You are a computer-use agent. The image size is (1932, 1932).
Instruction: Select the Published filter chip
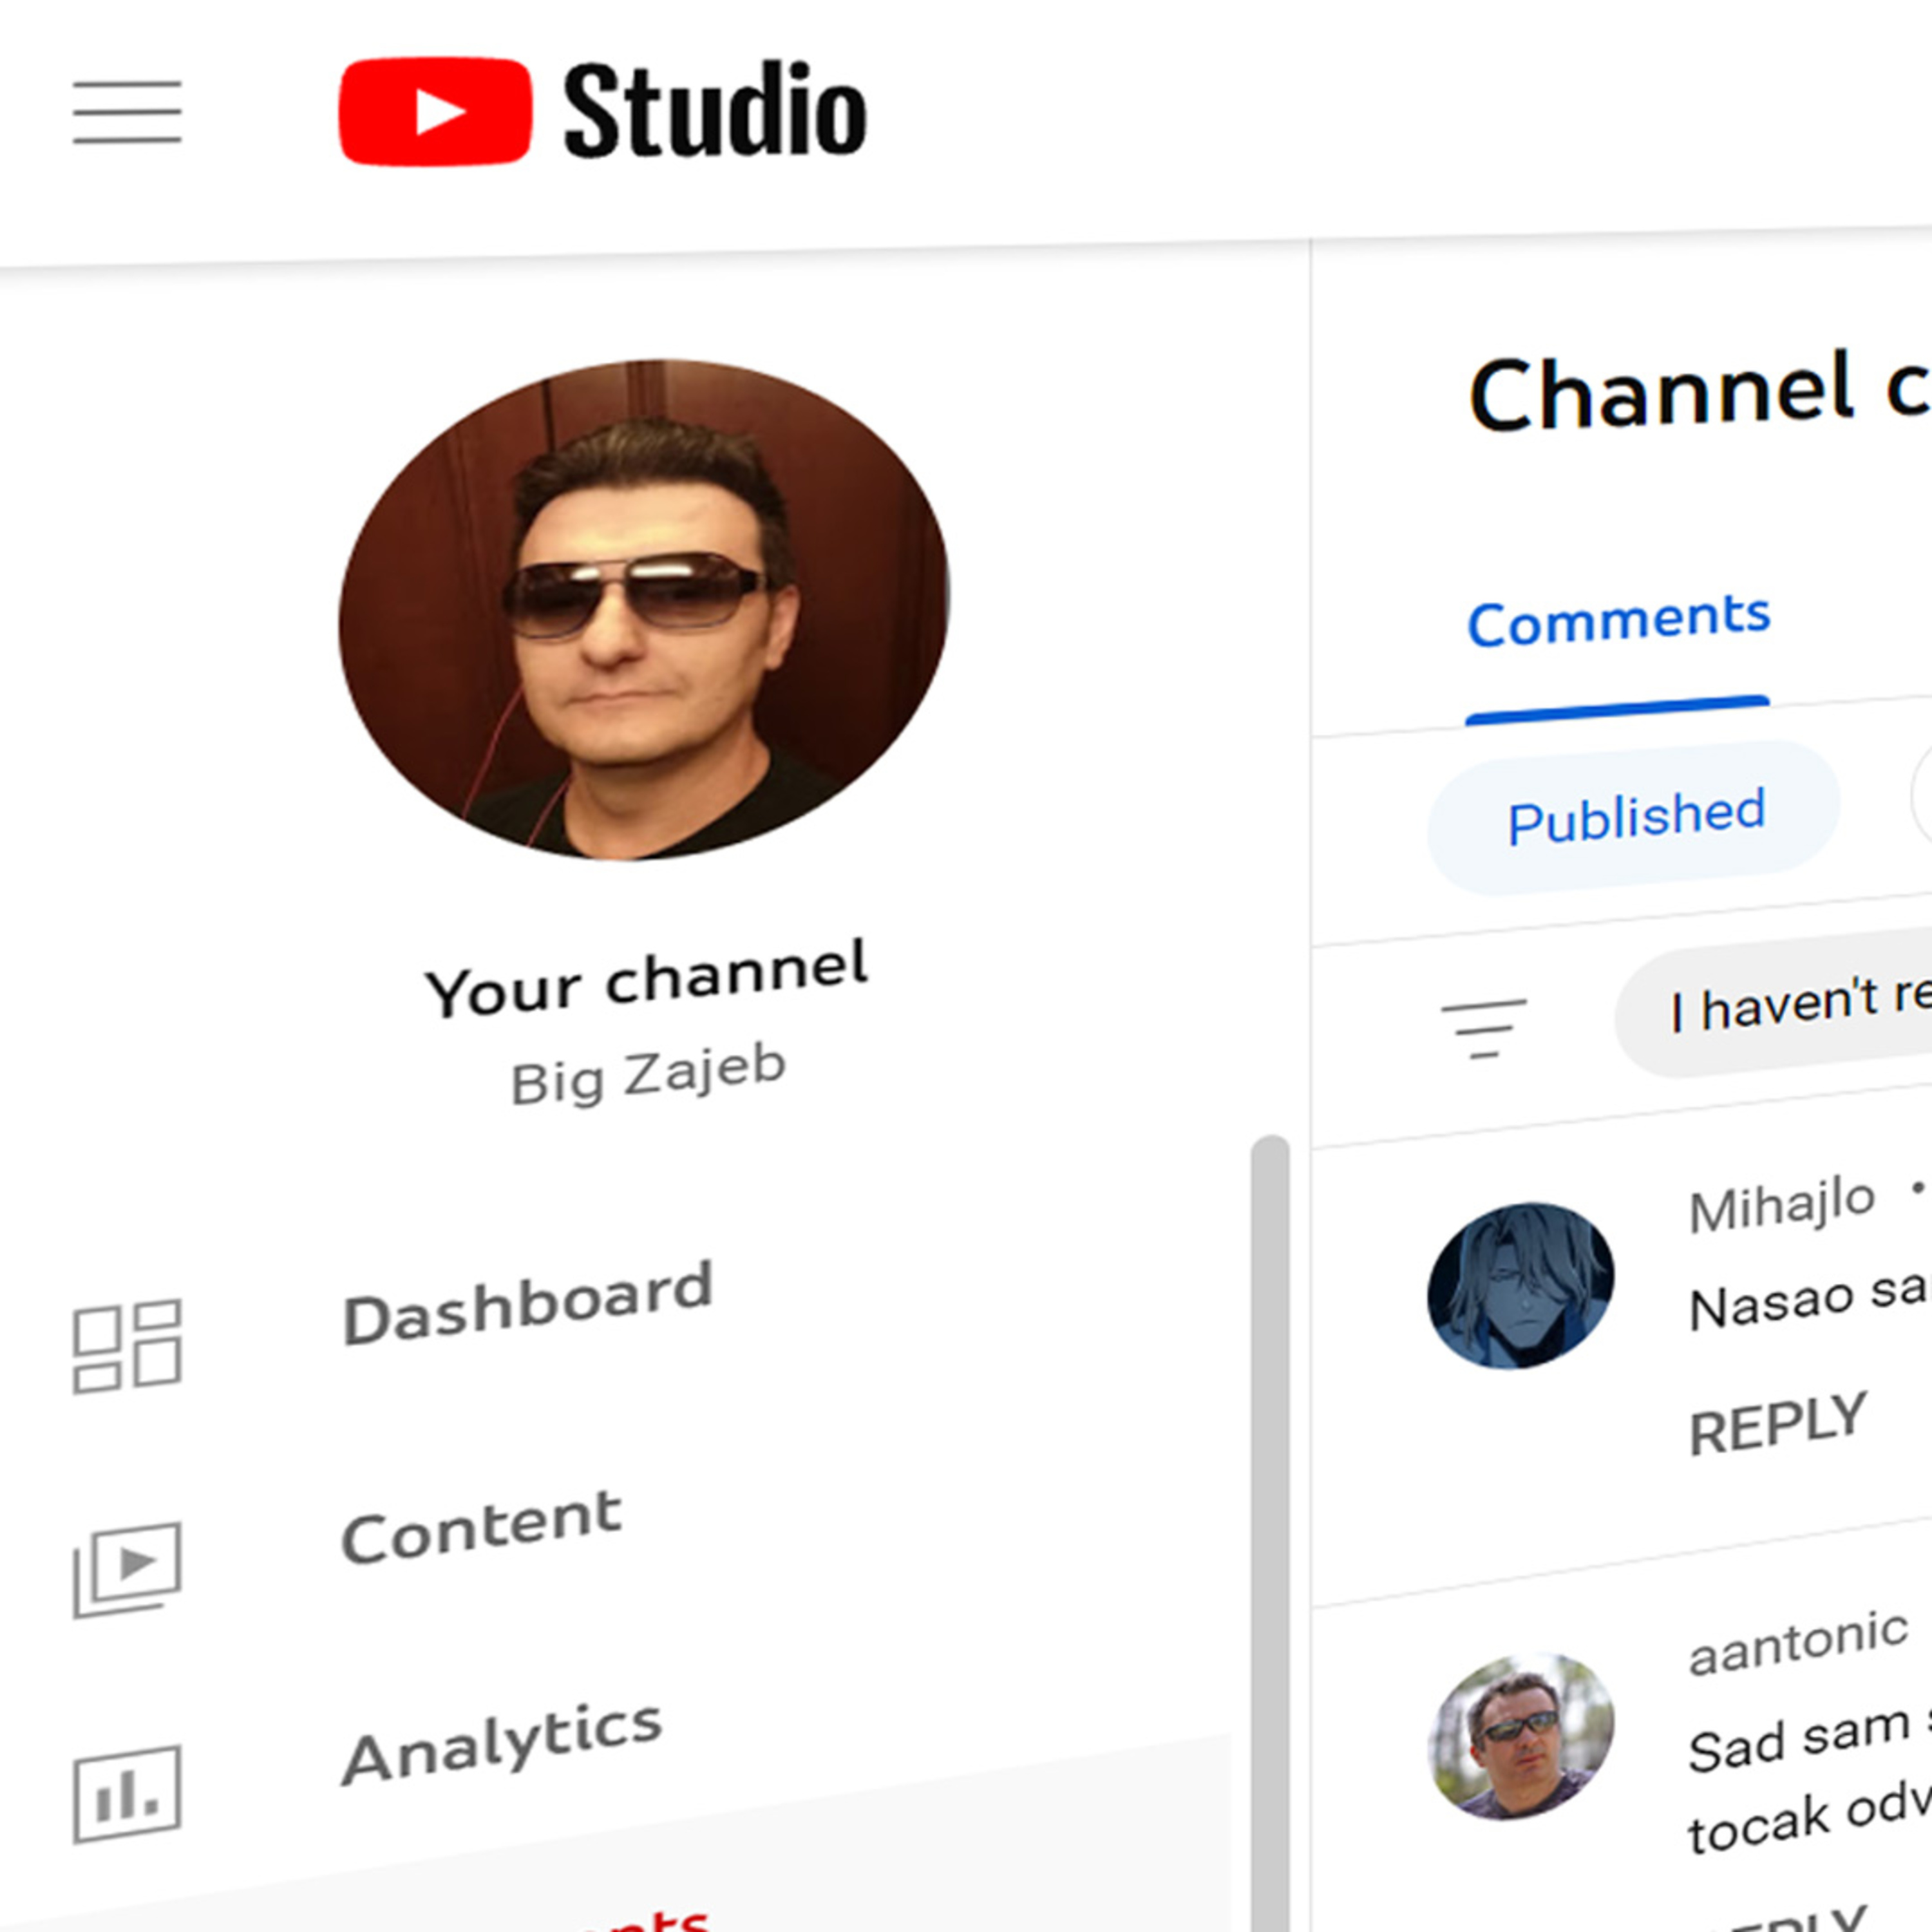(1635, 818)
